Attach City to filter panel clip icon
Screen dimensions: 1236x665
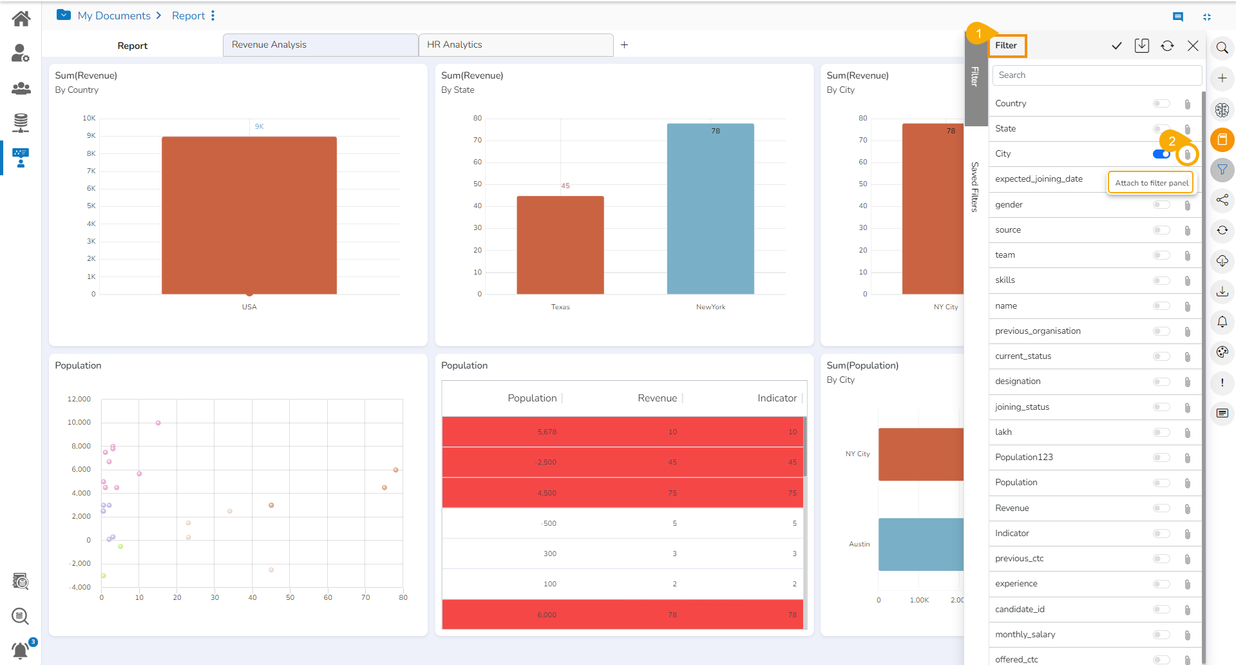(x=1188, y=155)
